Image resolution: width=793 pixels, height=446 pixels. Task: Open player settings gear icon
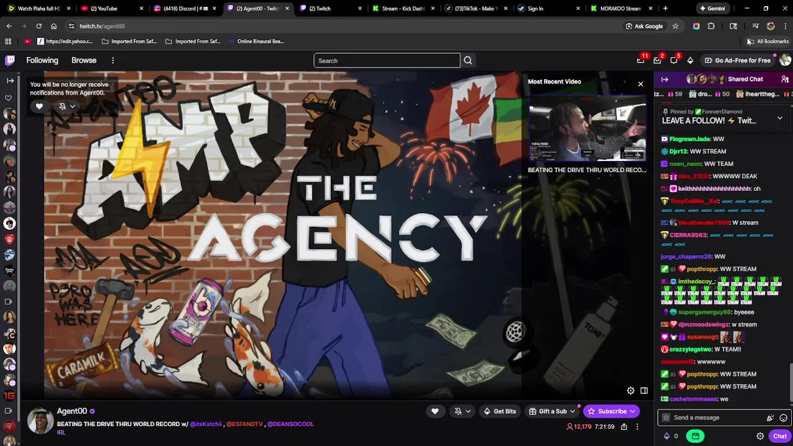631,390
